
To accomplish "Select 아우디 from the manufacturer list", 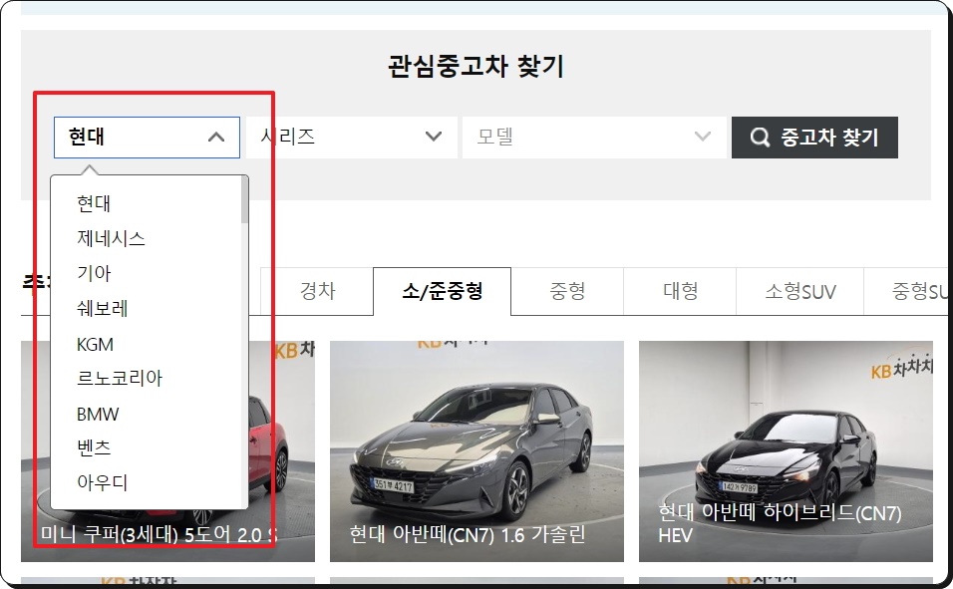I will click(102, 482).
